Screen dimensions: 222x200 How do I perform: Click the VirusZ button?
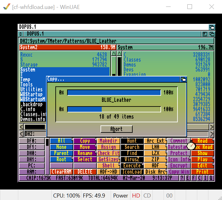tap(132, 159)
